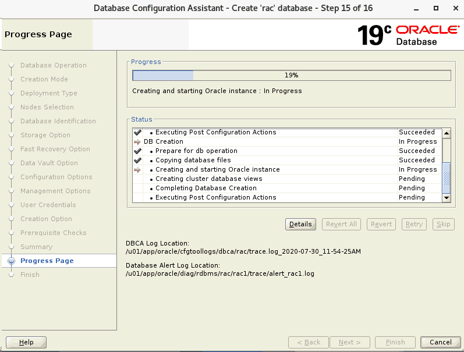Viewport: 464px width, 352px height.
Task: Click the 19% progress bar
Action: 292,76
